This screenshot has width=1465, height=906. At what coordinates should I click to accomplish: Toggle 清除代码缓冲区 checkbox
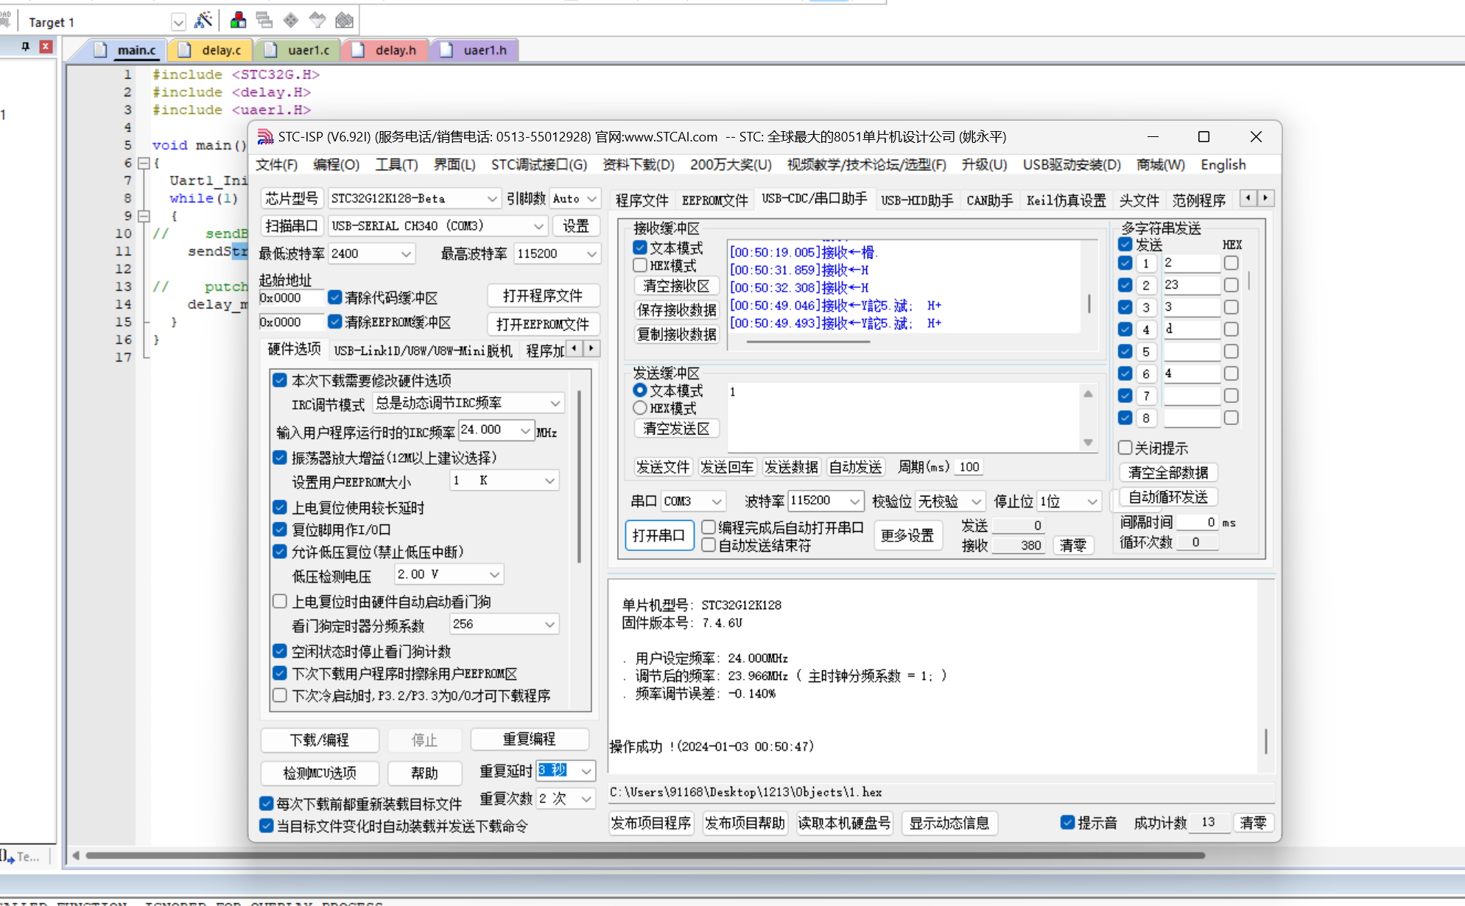tap(335, 298)
